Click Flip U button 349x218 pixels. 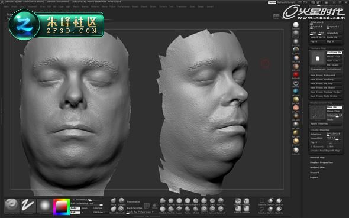pyautogui.click(x=318, y=41)
